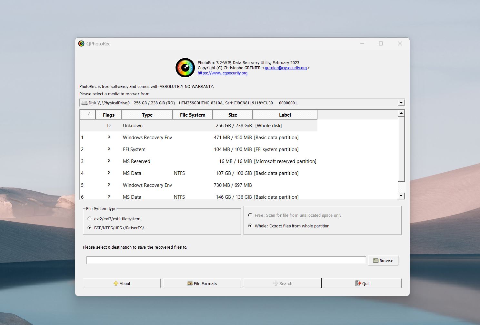The image size is (480, 325).
Task: Click the Search button arrow icon
Action: click(x=275, y=283)
